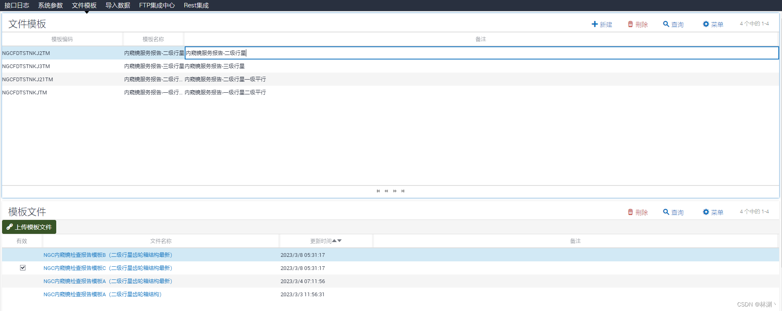This screenshot has width=782, height=311.
Task: Click 模板名称 cell of NGCFDTSTNKJ3TM row
Action: click(x=154, y=66)
